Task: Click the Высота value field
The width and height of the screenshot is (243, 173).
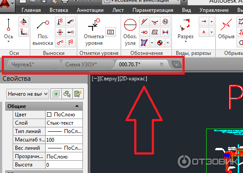Action: (x=64, y=165)
